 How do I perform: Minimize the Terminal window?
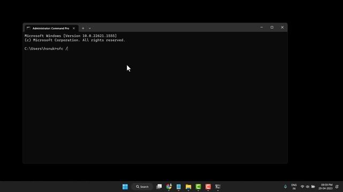262,27
